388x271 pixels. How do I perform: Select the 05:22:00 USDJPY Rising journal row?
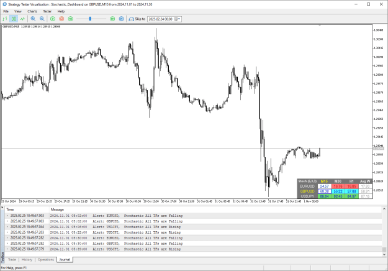193,232
